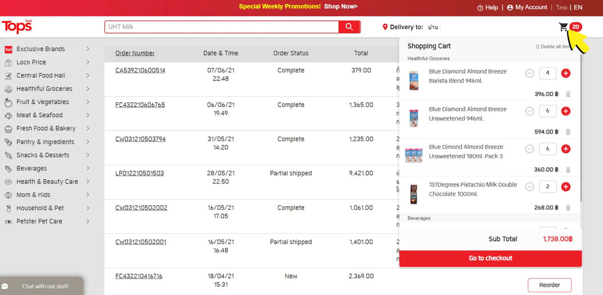Click the Exclusive Brands category icon

coord(8,49)
